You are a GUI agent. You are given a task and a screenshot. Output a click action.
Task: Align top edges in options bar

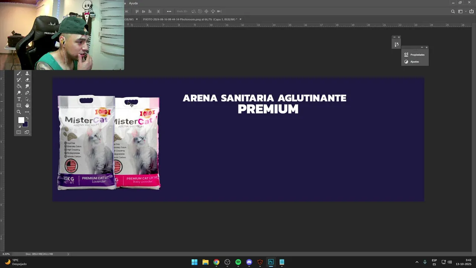(137, 11)
